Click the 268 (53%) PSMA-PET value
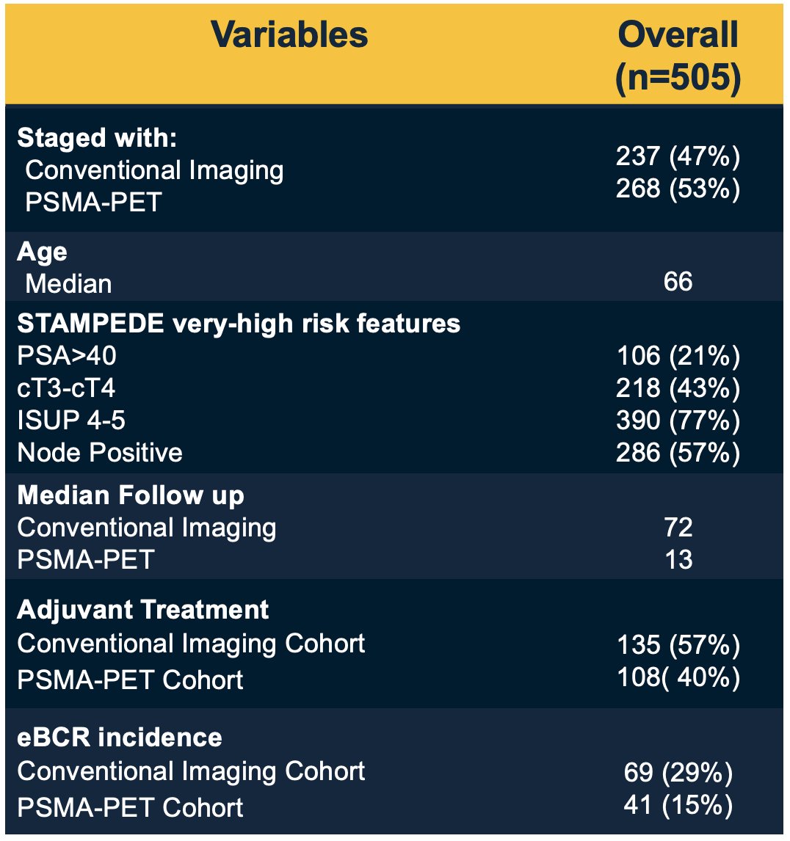 (678, 189)
